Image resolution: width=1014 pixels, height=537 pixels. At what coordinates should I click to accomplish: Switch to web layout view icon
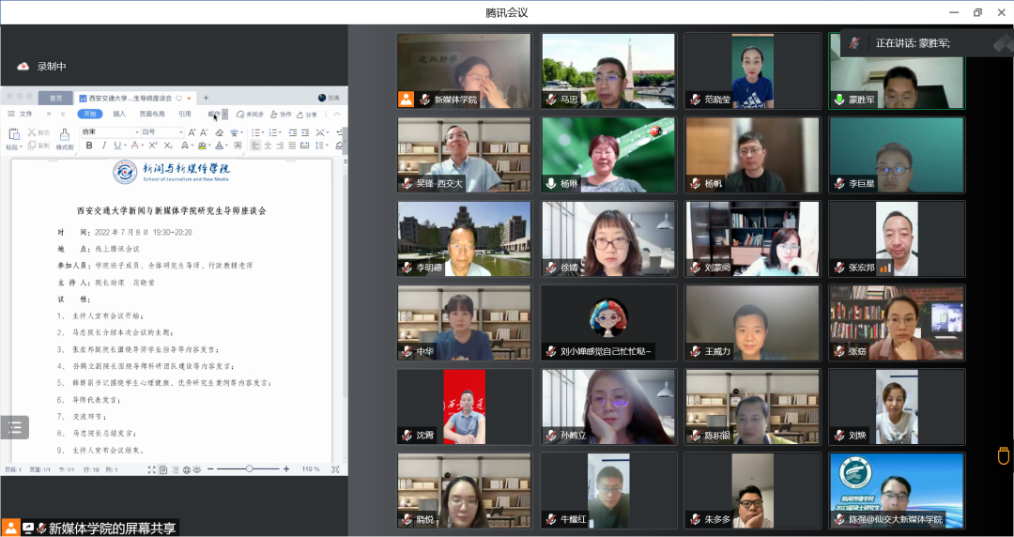tap(186, 469)
